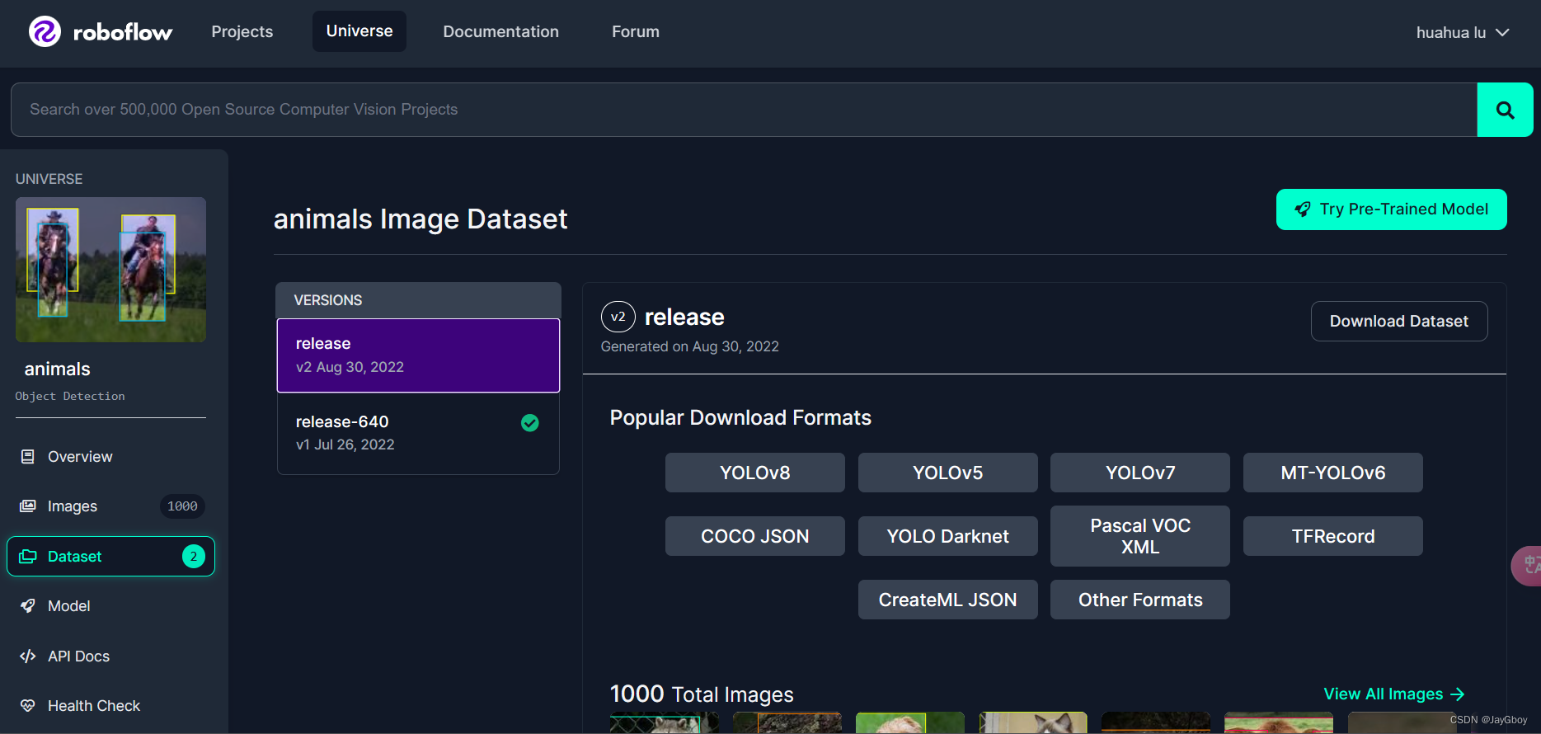Click the Download Dataset button
The image size is (1541, 734).
pyautogui.click(x=1399, y=321)
